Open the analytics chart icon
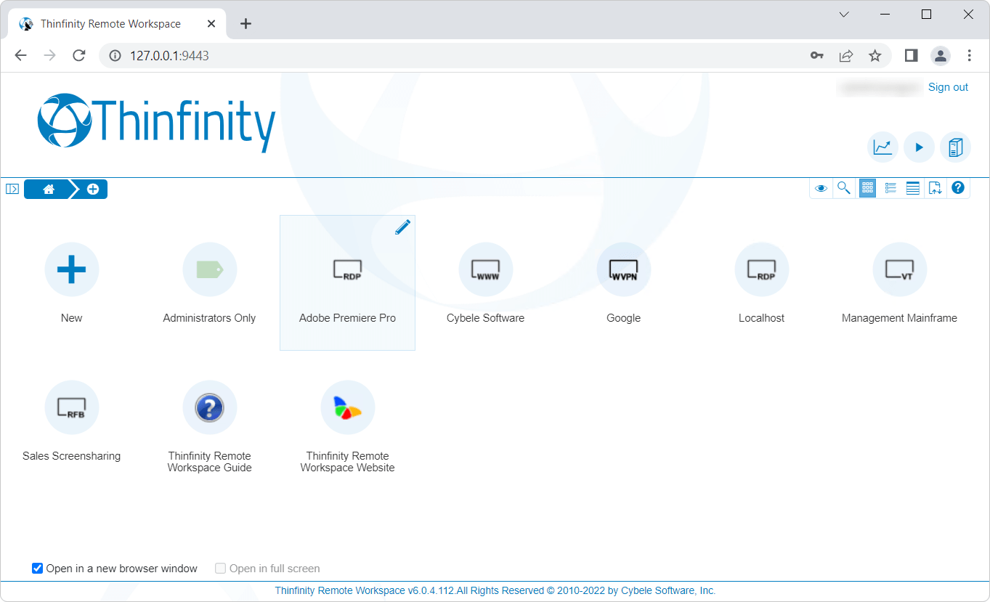990x602 pixels. click(883, 147)
